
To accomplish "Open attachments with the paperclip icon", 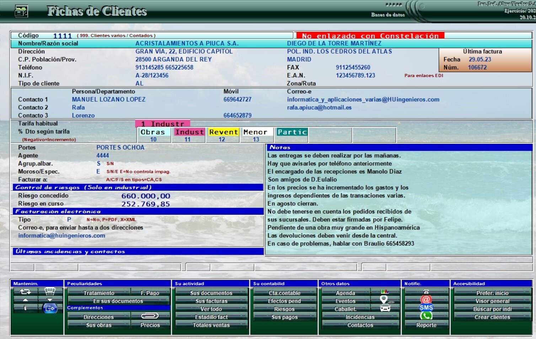I will pyautogui.click(x=150, y=316).
